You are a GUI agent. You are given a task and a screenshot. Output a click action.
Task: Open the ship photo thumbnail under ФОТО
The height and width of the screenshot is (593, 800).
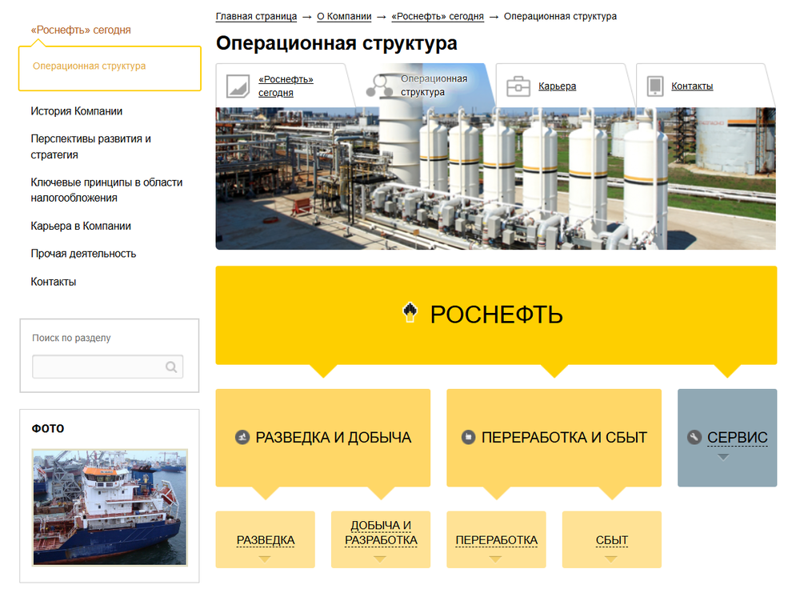[110, 507]
